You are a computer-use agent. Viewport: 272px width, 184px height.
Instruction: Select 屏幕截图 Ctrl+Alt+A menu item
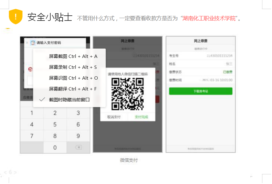[x=73, y=56]
